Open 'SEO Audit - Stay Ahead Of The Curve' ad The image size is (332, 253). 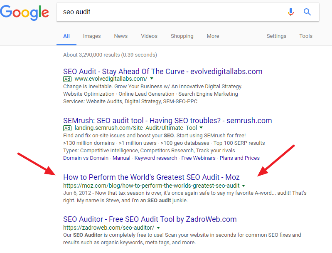(162, 72)
